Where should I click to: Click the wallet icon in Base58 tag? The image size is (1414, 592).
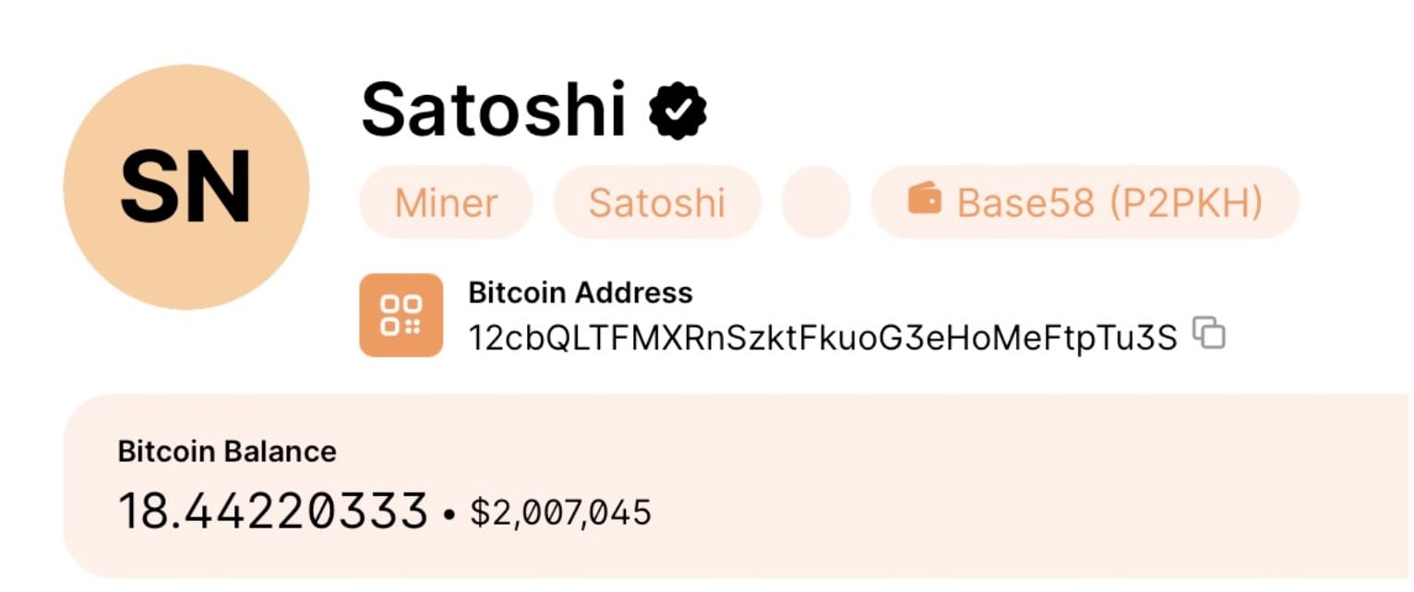(x=924, y=199)
